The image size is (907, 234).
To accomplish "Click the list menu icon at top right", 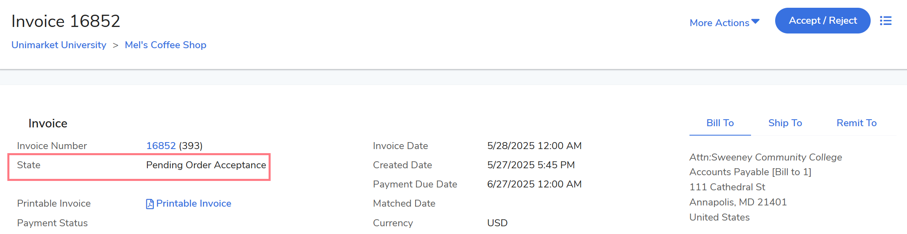I will pyautogui.click(x=885, y=21).
